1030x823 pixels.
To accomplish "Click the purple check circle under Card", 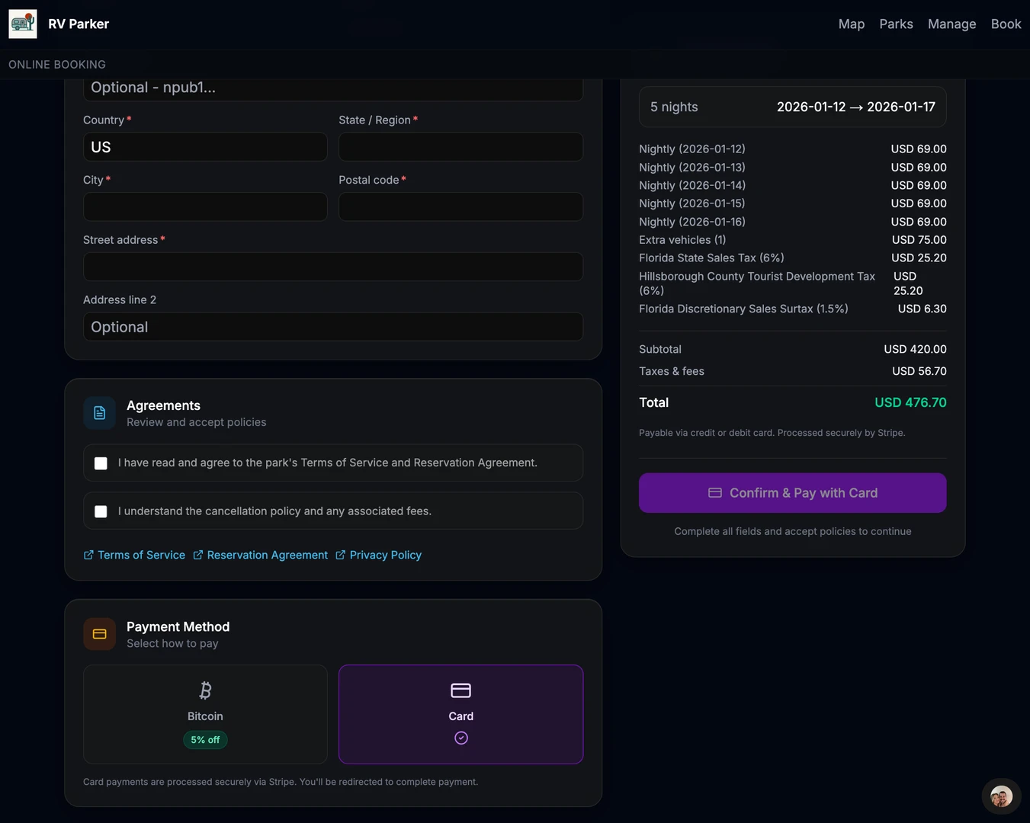I will coord(461,738).
